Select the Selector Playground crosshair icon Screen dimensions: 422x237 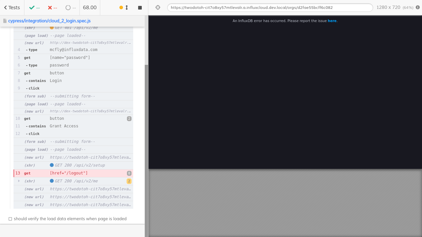[x=158, y=7]
